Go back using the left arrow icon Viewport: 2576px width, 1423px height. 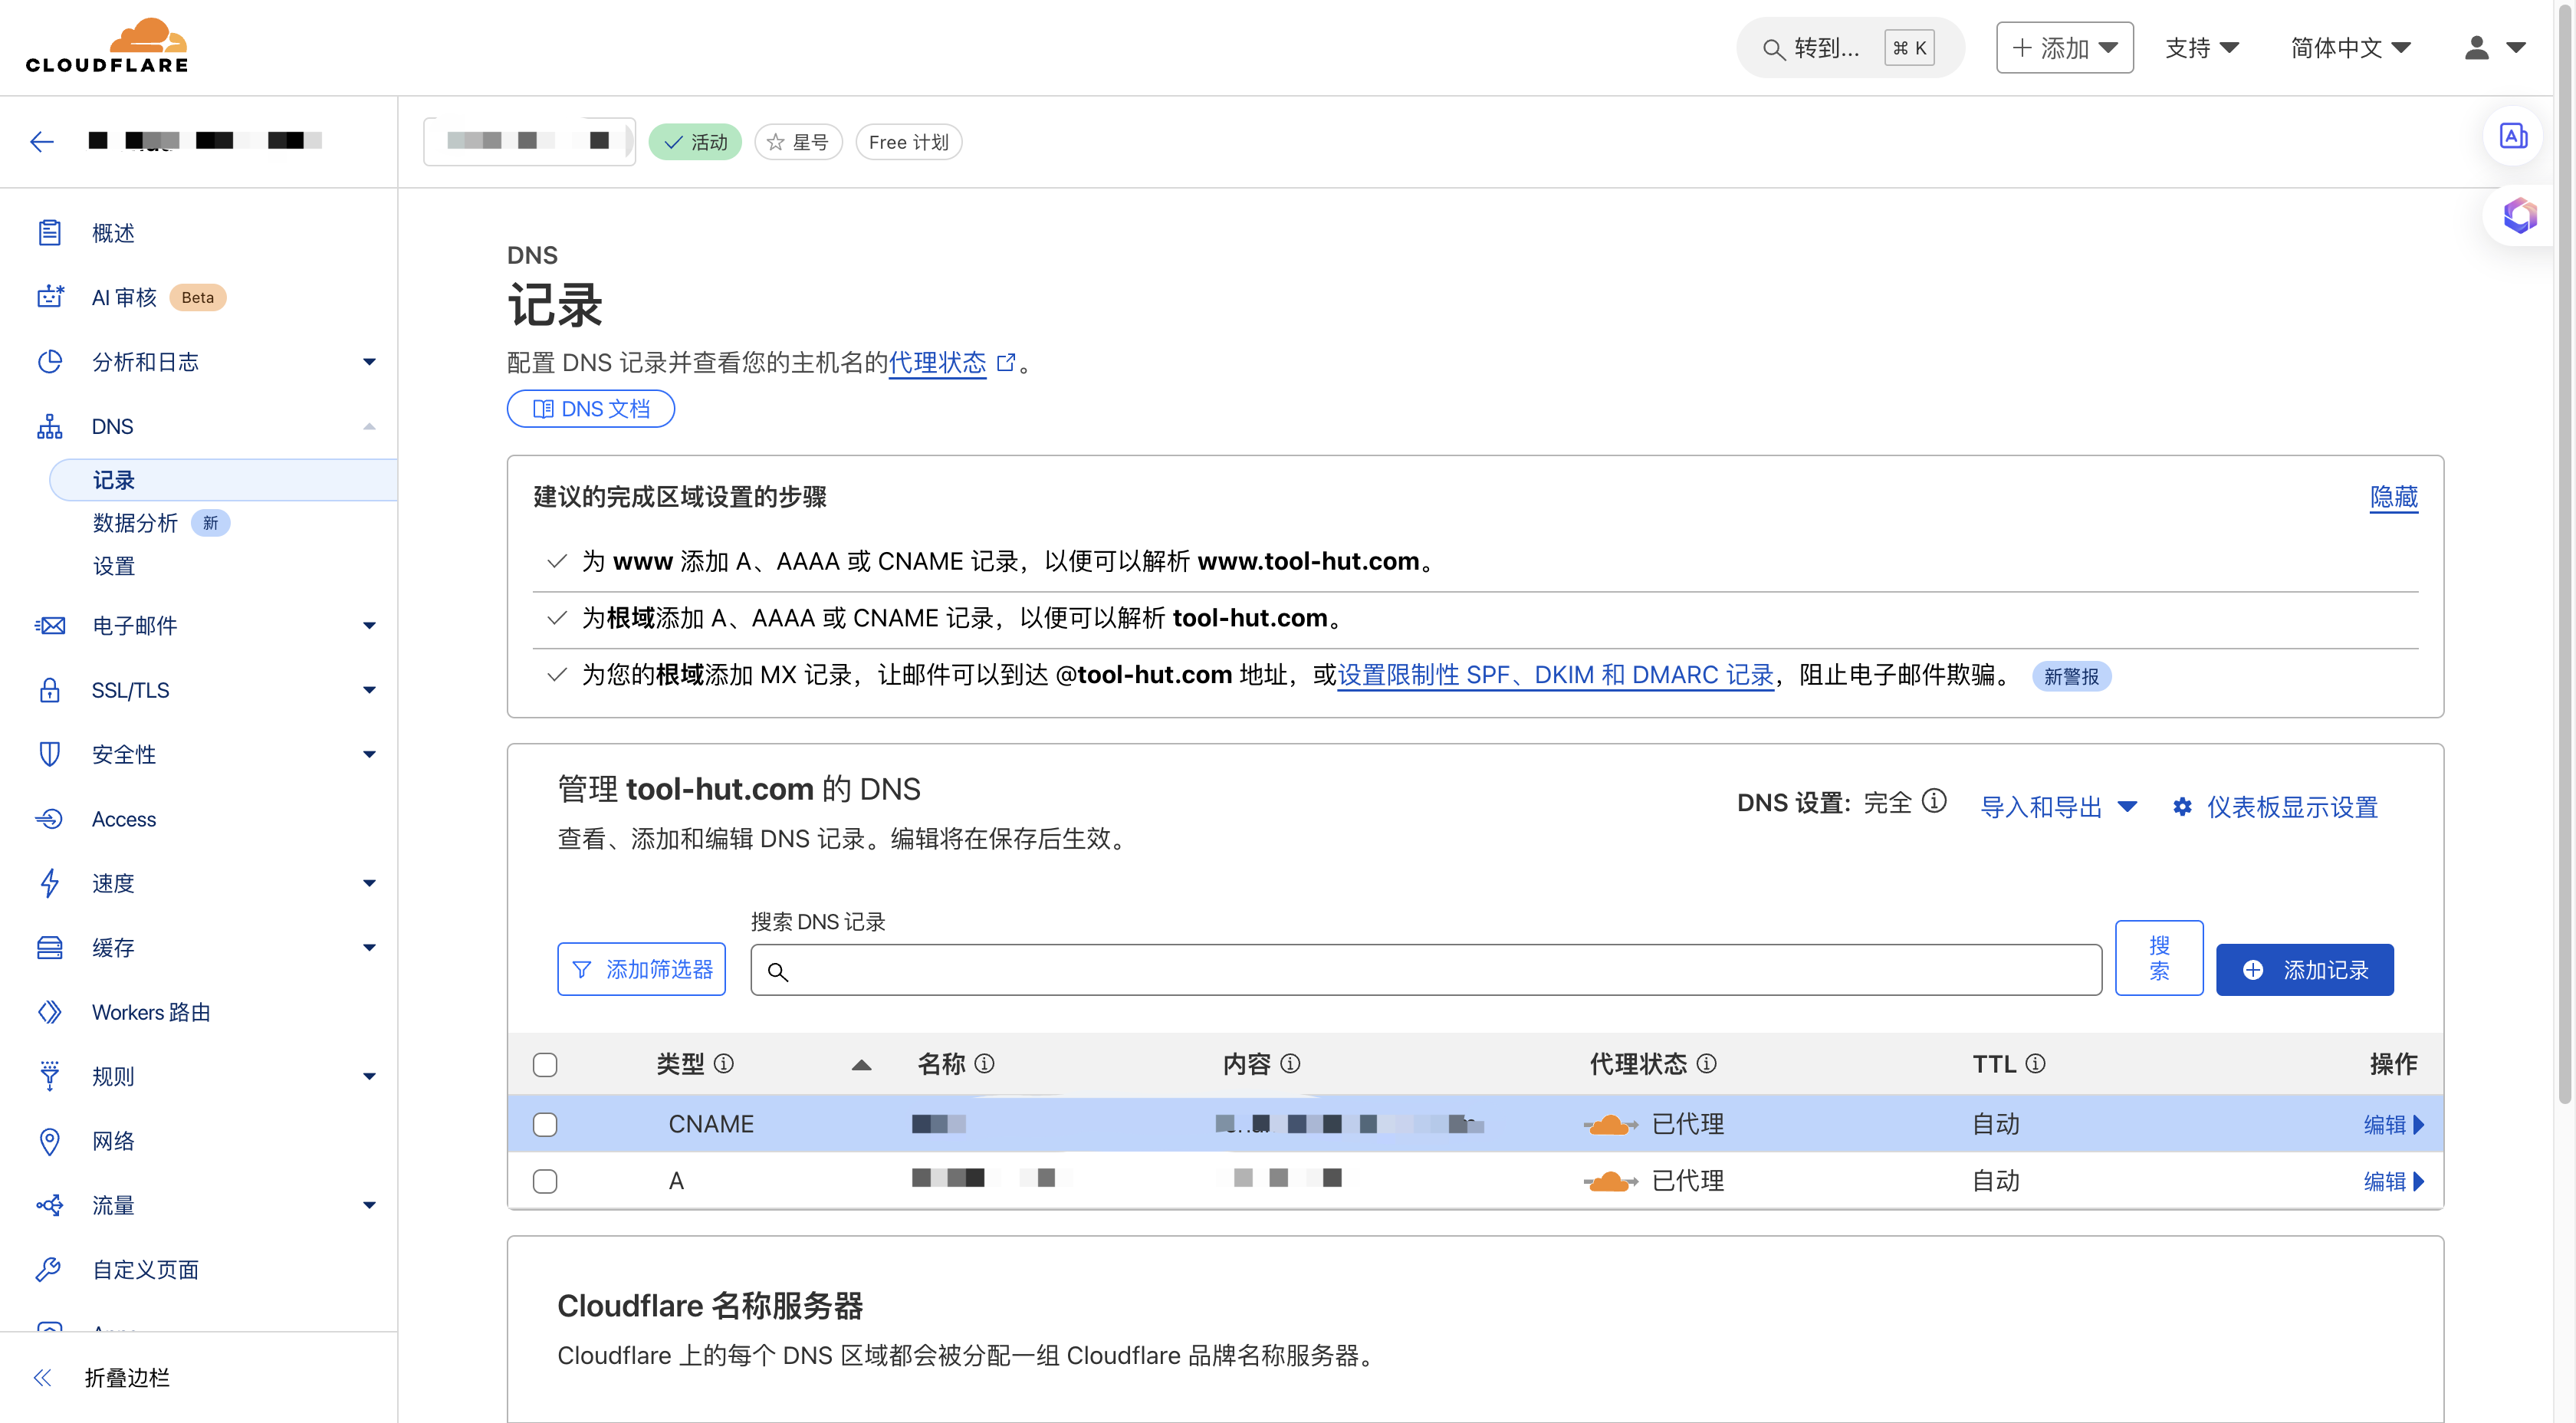coord(42,141)
